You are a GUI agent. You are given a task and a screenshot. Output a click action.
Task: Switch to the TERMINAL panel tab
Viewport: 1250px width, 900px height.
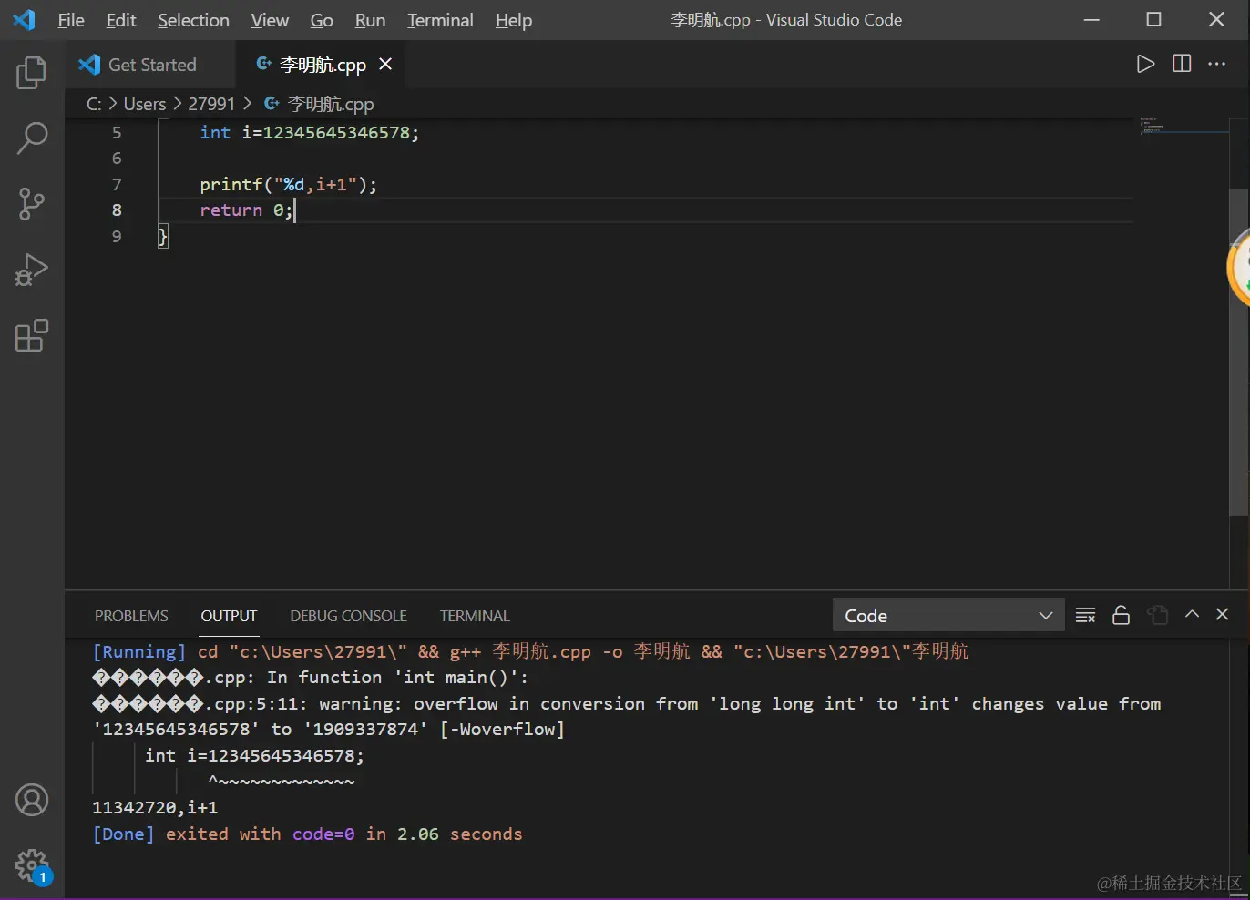475,616
